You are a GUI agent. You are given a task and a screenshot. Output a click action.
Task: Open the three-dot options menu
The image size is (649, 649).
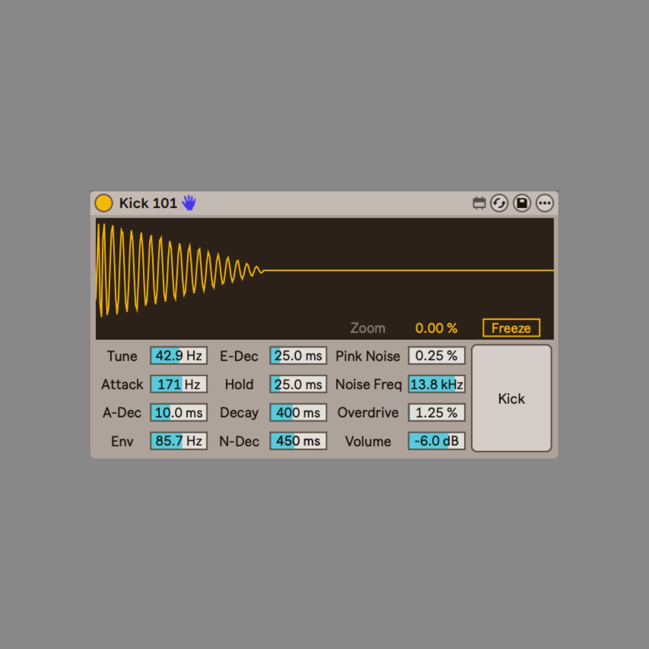point(545,203)
